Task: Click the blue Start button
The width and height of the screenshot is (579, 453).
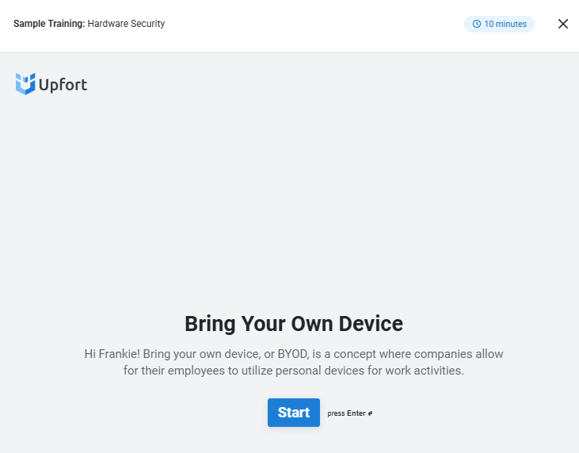Action: tap(294, 413)
